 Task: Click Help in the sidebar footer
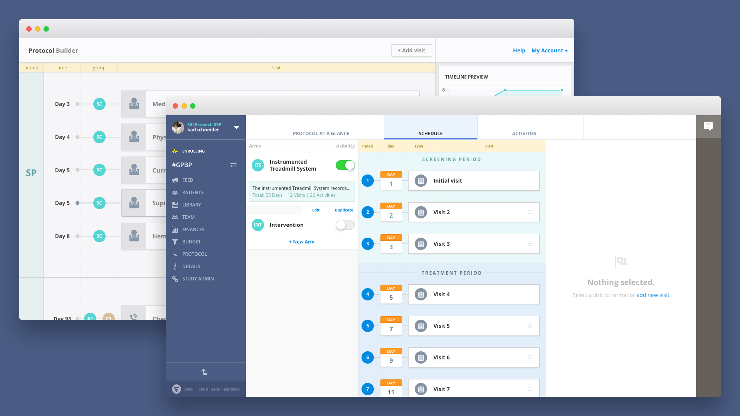(x=203, y=389)
